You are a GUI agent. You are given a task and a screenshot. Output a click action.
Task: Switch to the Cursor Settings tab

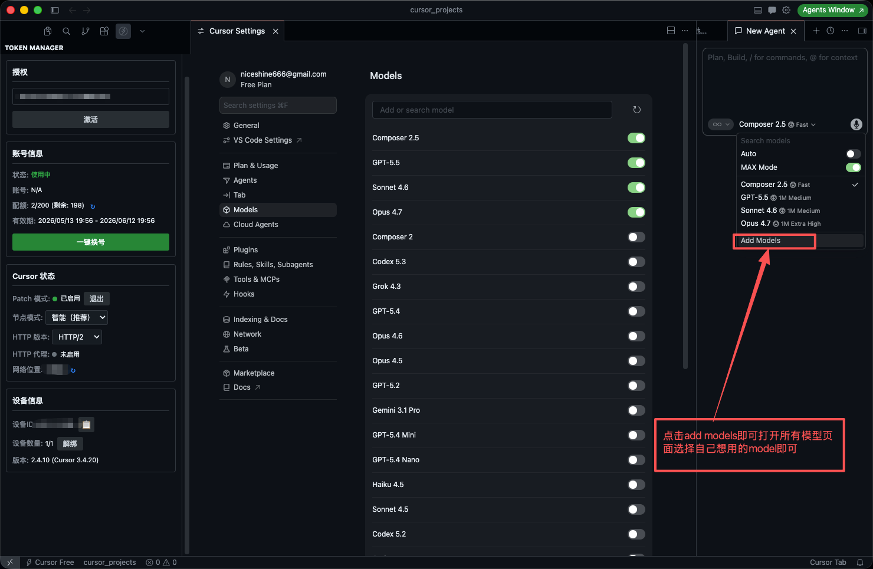pos(238,31)
